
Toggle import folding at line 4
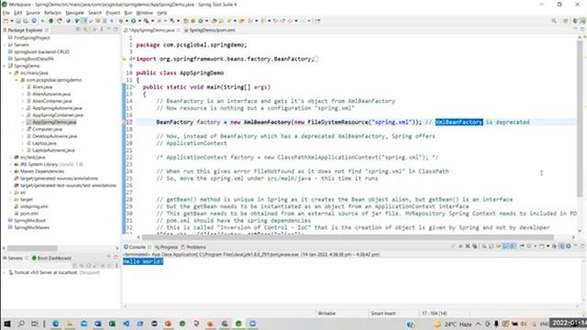point(135,59)
